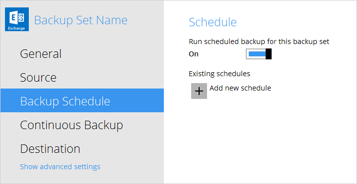Click the Schedule heading
The width and height of the screenshot is (357, 184).
click(x=213, y=22)
